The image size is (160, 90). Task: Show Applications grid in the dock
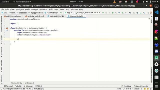[x=156, y=87]
